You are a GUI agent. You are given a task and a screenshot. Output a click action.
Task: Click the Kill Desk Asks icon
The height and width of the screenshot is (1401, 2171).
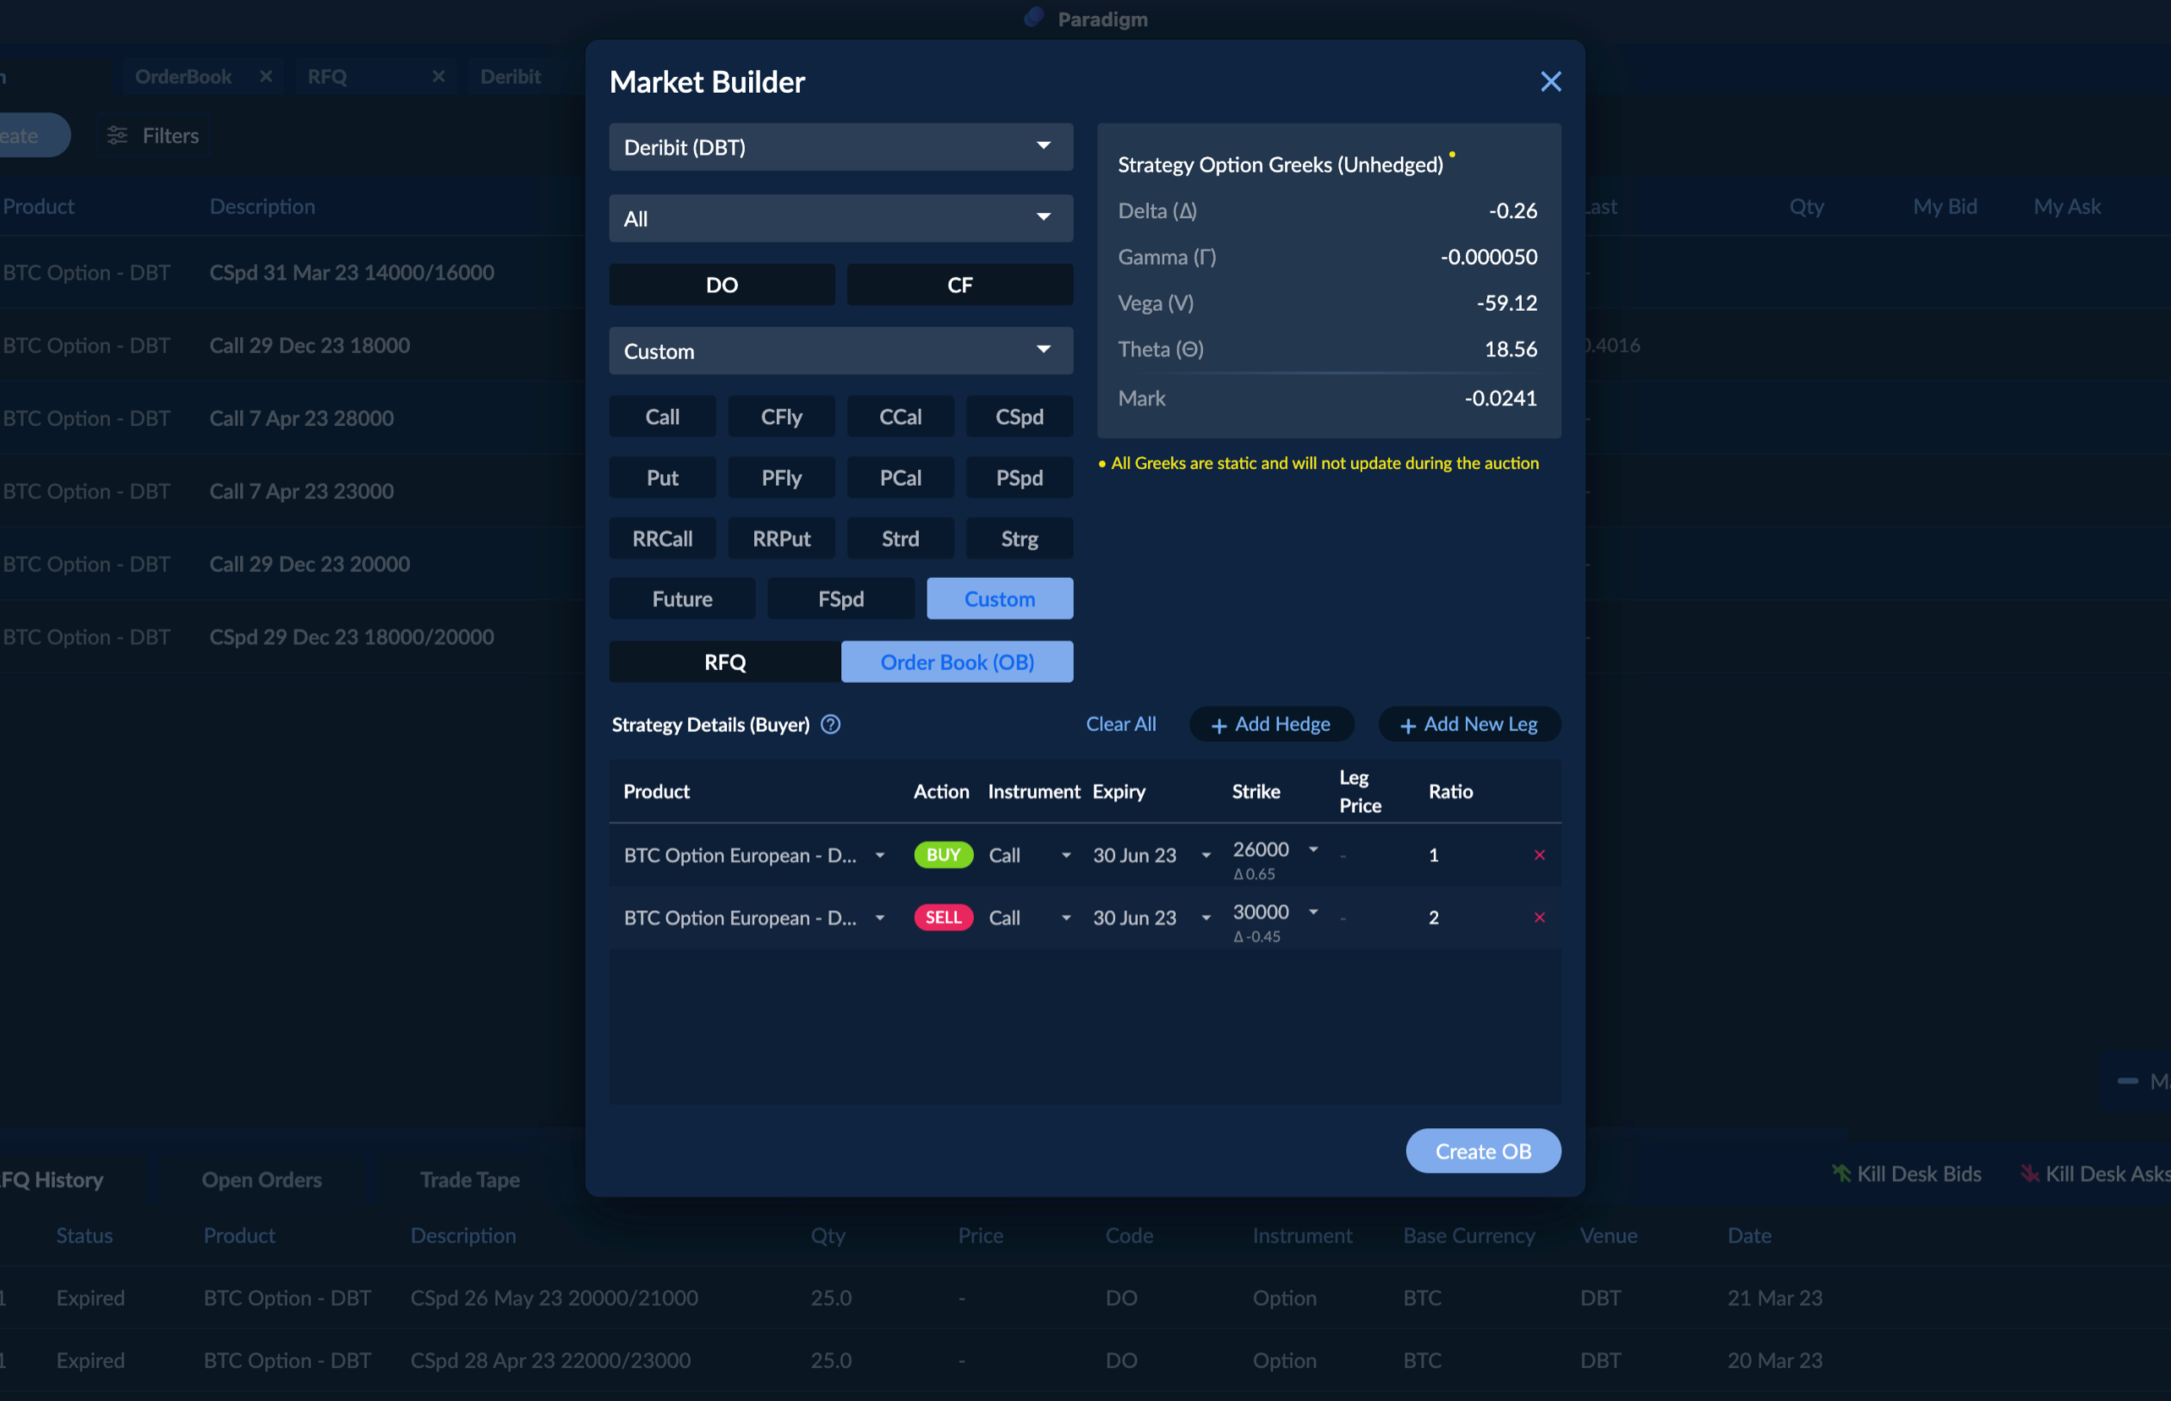click(2029, 1174)
